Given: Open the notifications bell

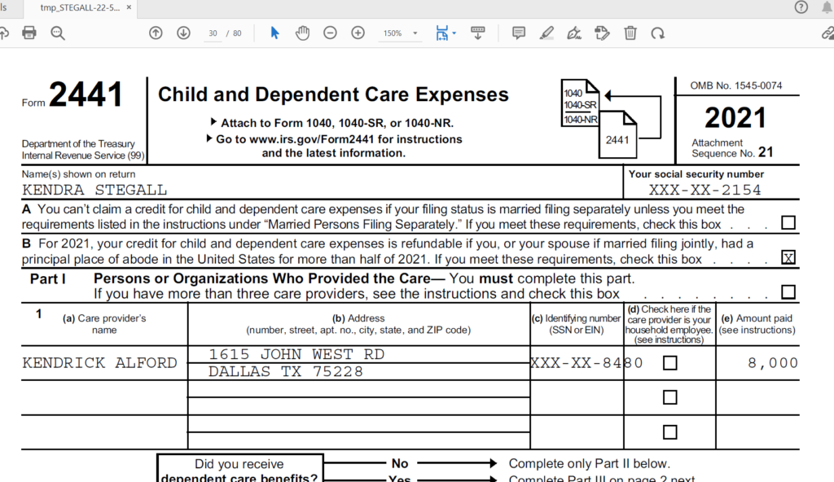Looking at the screenshot, I should [827, 7].
